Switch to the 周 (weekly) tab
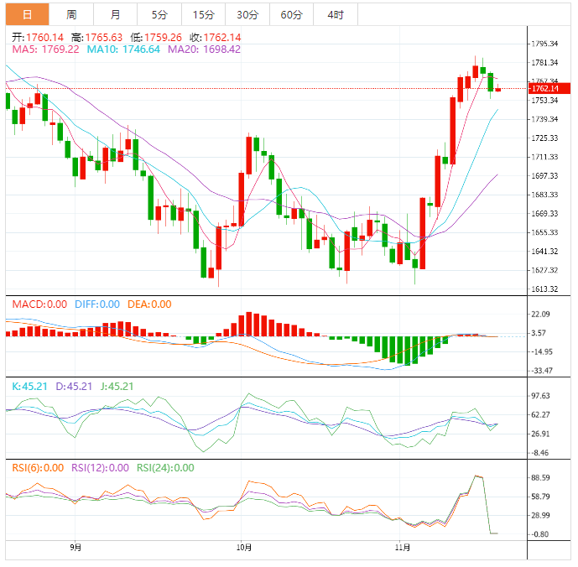This screenshot has height=567, width=578. pos(71,14)
